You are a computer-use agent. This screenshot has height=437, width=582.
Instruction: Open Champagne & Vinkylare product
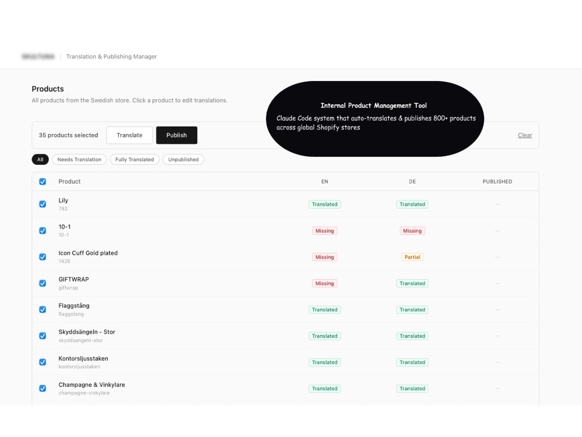[92, 385]
